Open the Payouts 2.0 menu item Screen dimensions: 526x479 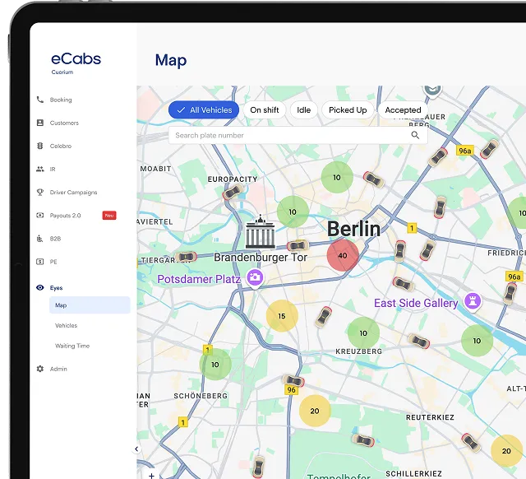65,216
